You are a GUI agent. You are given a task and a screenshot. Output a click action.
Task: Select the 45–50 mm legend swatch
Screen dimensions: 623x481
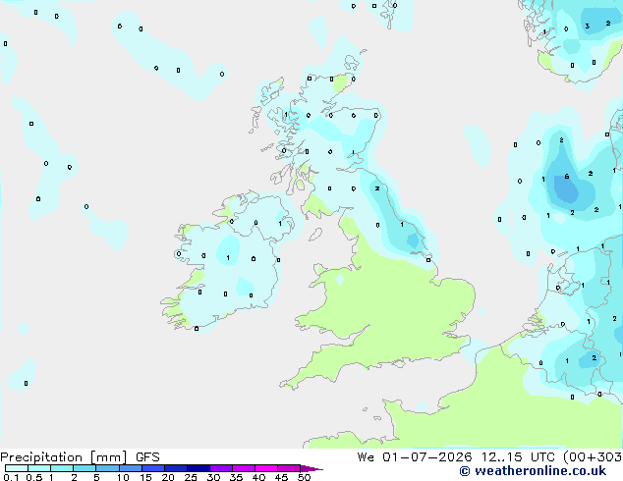click(x=289, y=468)
